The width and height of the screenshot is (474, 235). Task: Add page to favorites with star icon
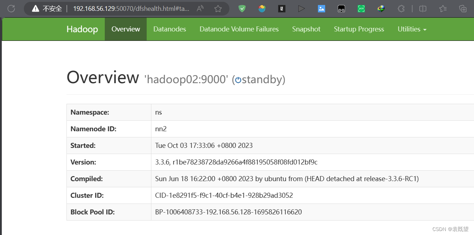click(218, 9)
